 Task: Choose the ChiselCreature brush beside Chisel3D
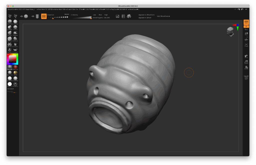point(15,45)
